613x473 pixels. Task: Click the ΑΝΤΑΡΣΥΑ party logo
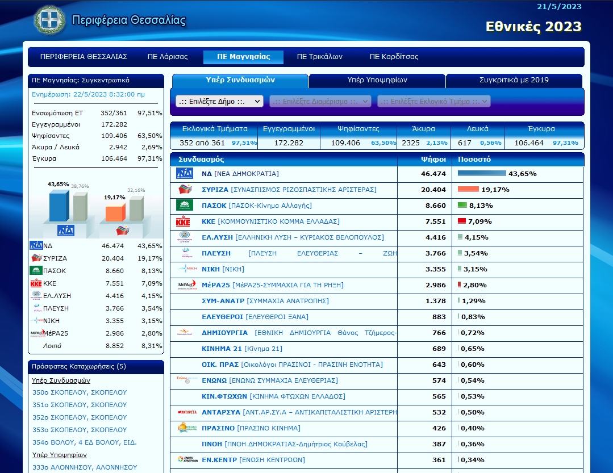[187, 412]
